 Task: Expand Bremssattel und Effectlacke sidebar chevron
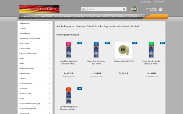pos(49,38)
